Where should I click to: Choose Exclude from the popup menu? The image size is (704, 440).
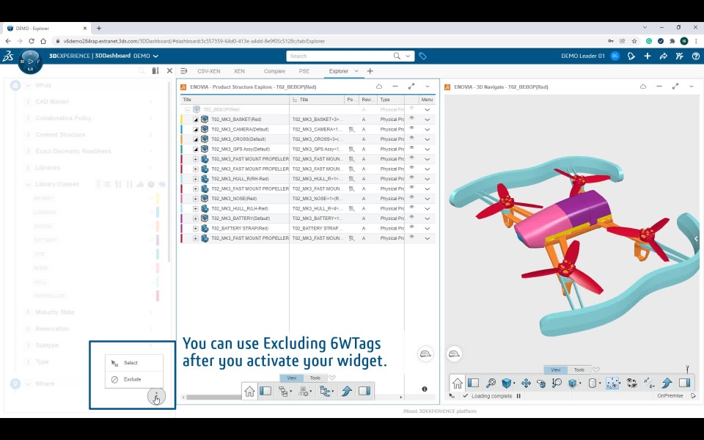tap(133, 379)
